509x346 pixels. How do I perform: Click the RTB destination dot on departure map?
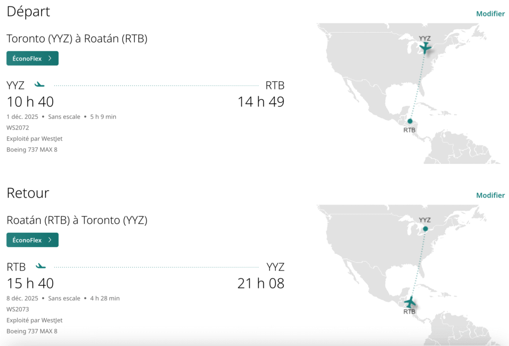[x=410, y=121]
